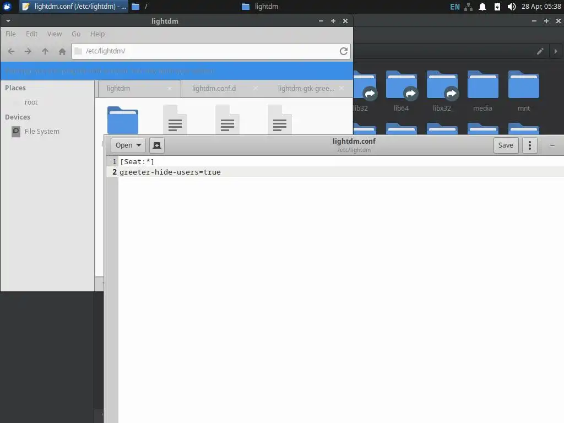Image resolution: width=564 pixels, height=423 pixels.
Task: Close the lightdm.conf.d tab
Action: click(x=255, y=89)
